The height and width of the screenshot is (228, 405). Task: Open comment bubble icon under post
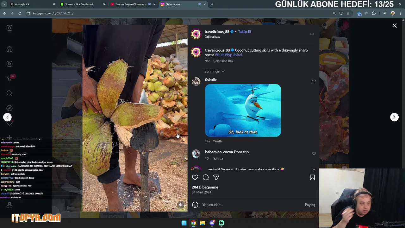206,177
